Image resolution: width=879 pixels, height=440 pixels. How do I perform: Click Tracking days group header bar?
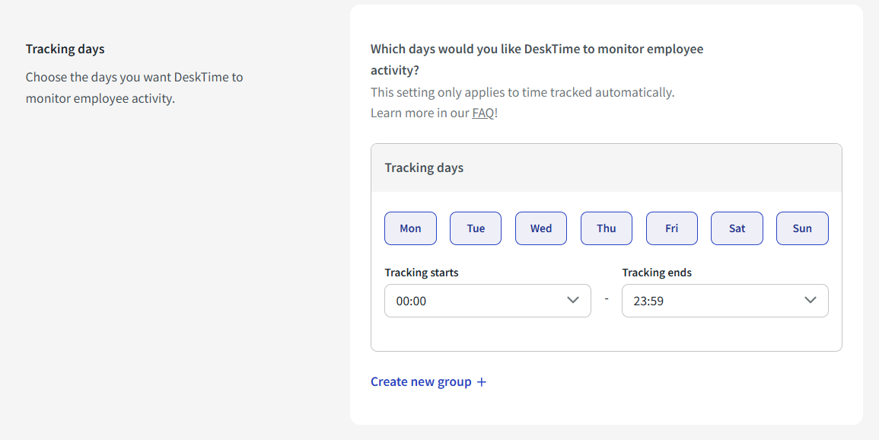click(x=607, y=167)
